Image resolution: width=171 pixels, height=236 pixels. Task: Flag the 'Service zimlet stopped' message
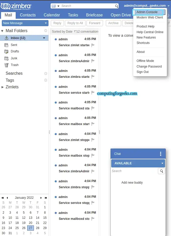point(93,140)
